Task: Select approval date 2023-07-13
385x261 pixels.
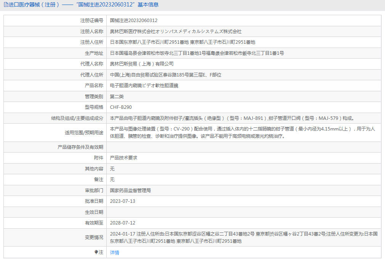Action: [122, 201]
